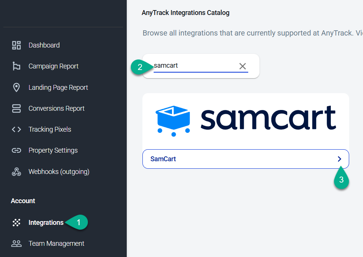
Task: Click the Team Management people icon
Action: [16, 244]
